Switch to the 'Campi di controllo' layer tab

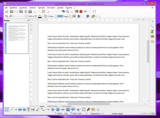coord(52,106)
